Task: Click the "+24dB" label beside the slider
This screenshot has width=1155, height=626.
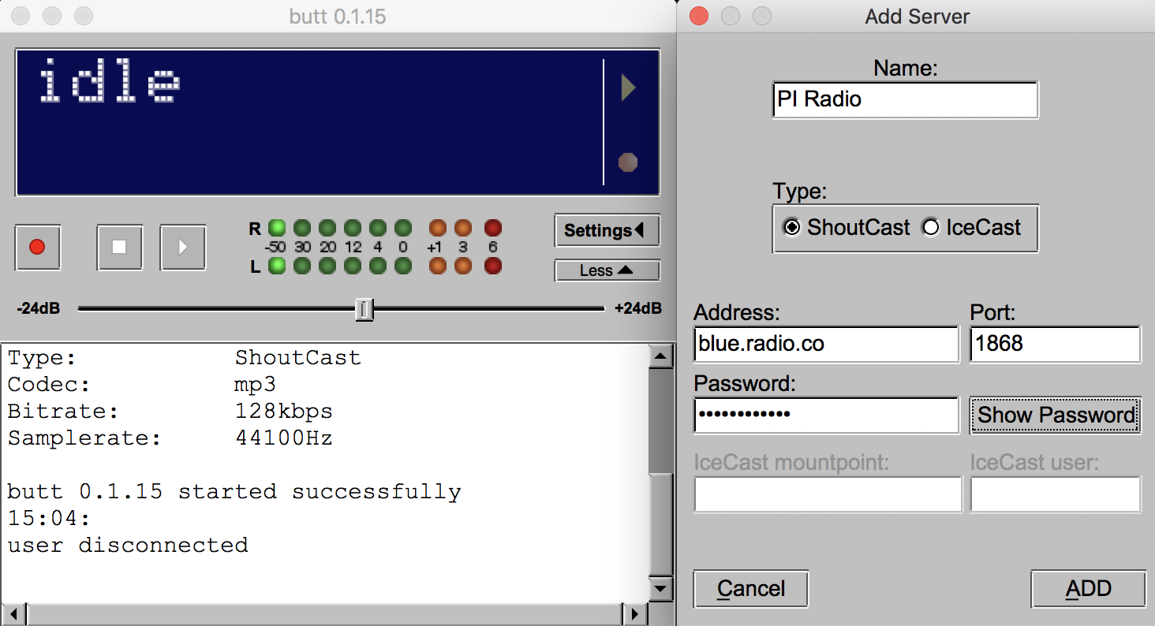Action: pyautogui.click(x=637, y=308)
